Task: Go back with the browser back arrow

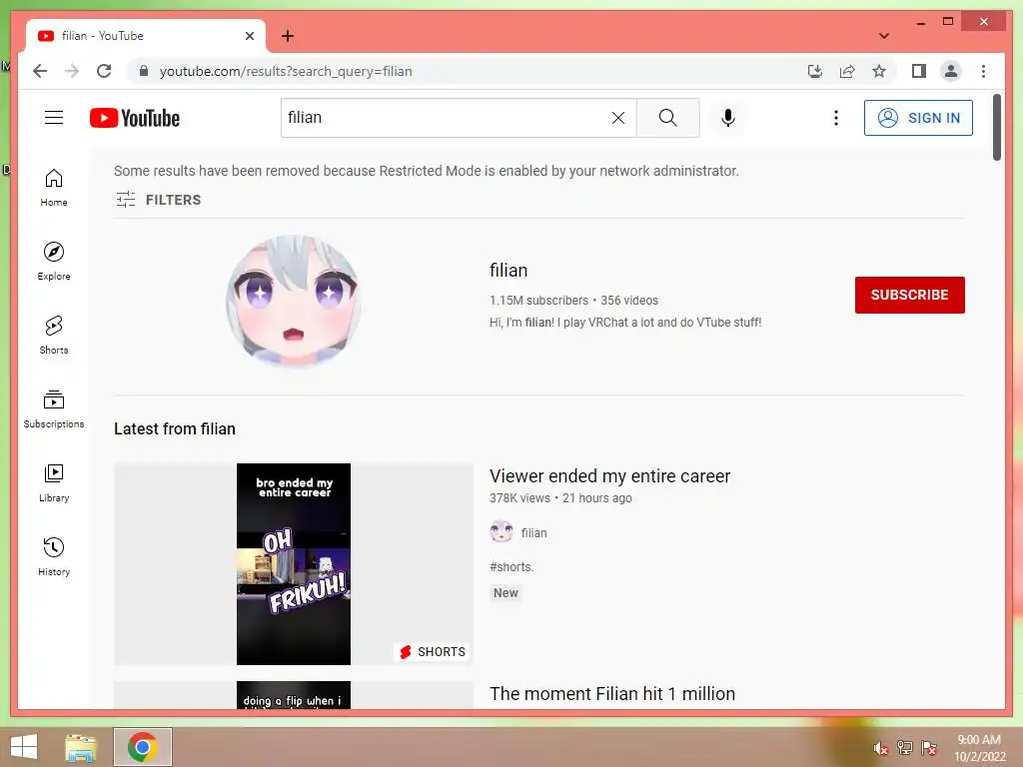Action: [40, 71]
